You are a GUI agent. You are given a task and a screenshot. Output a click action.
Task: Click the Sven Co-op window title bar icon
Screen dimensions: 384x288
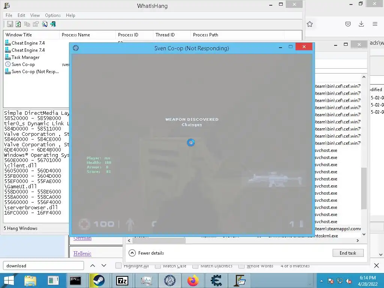coord(76,48)
